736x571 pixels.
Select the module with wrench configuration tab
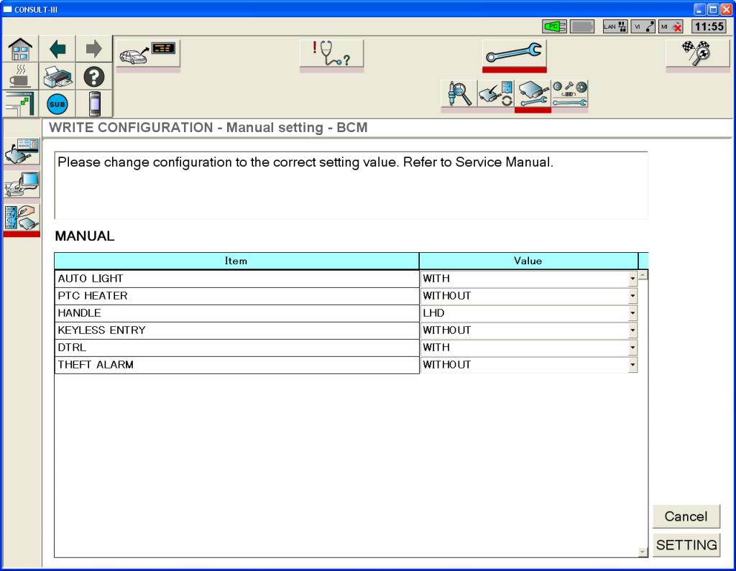533,94
